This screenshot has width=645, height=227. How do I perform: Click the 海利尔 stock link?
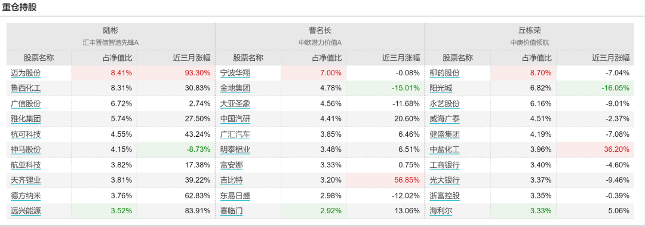(441, 211)
